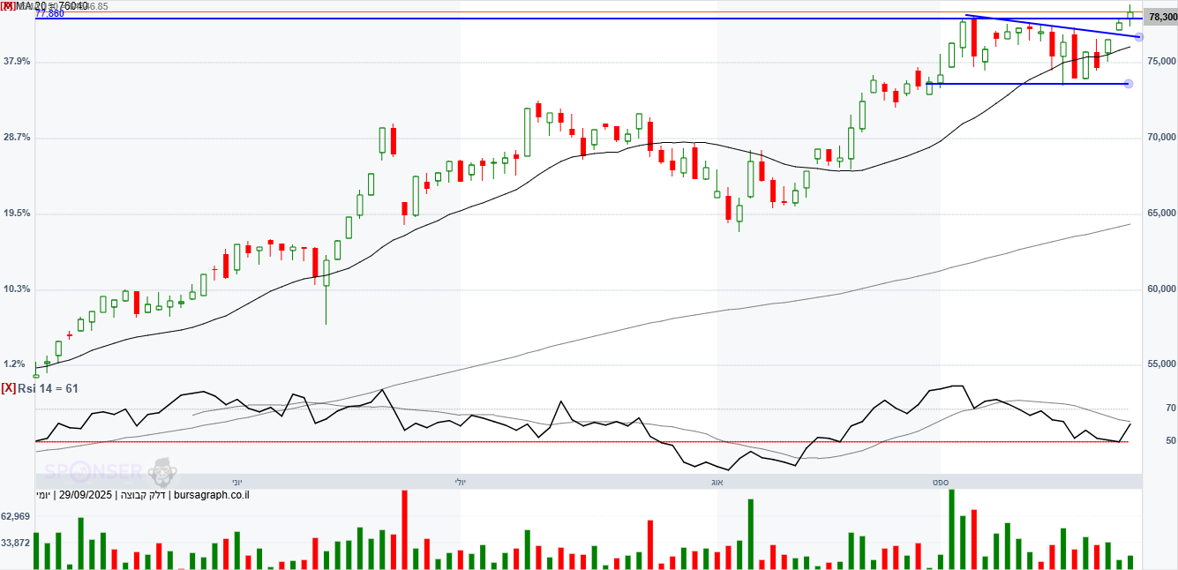Click the 10.3% percentage axis label
Viewport: 1178px width, 570px height.
click(17, 289)
